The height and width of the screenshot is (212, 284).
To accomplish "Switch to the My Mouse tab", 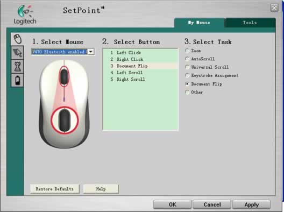I will click(x=199, y=23).
